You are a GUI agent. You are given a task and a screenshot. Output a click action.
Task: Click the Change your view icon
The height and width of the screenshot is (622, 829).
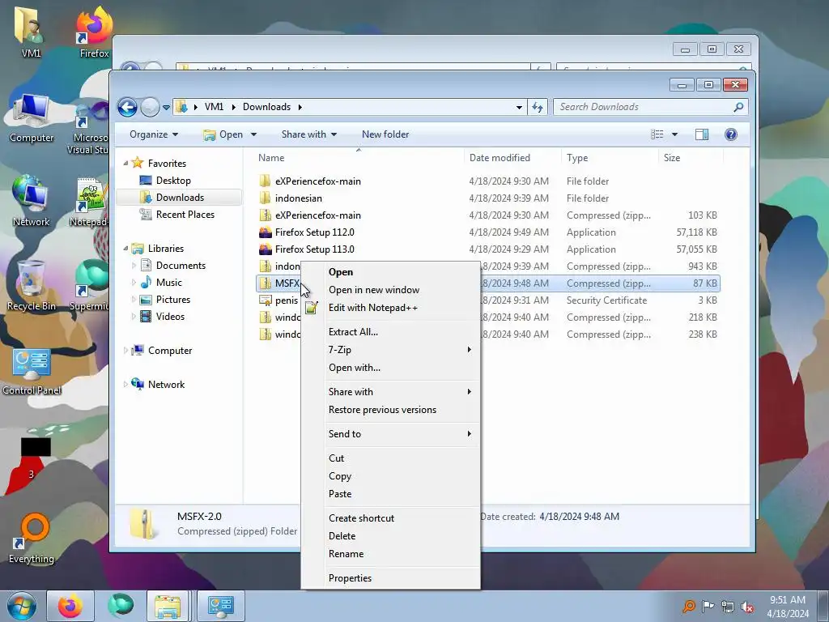click(657, 134)
